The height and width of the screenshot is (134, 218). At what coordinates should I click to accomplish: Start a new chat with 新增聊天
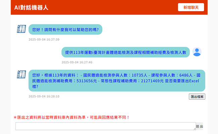(x=191, y=7)
